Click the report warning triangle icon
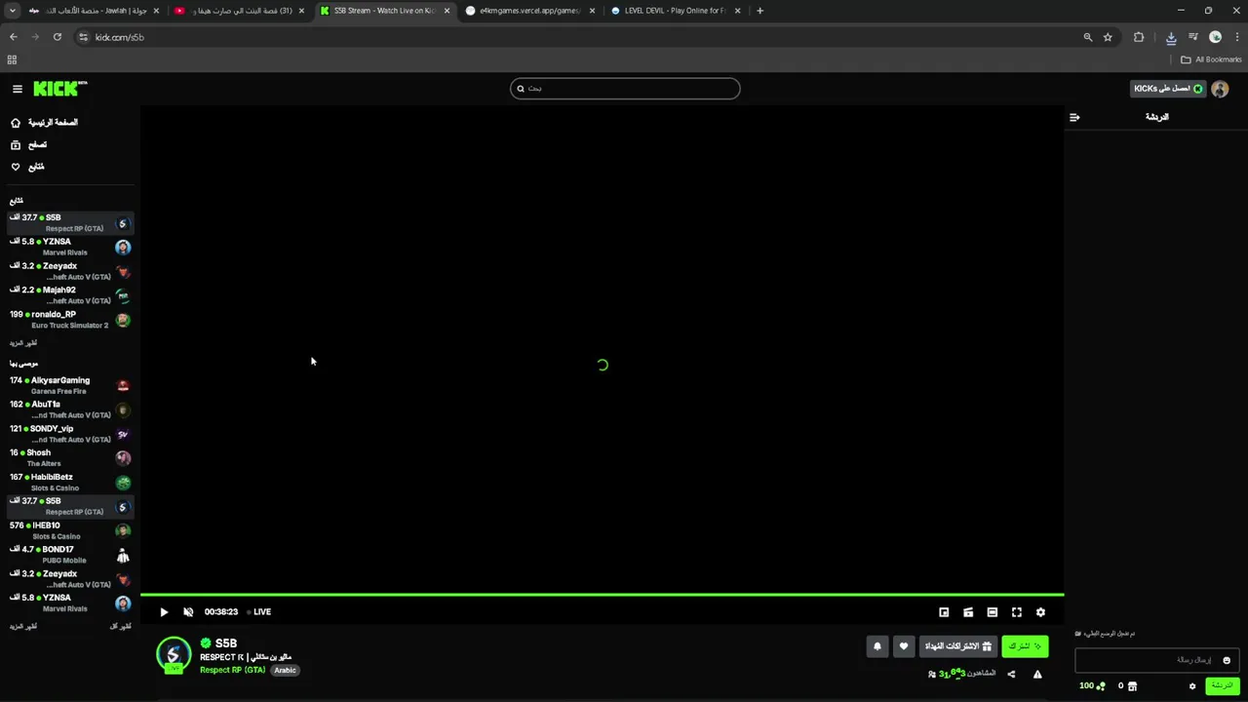Image resolution: width=1248 pixels, height=702 pixels. tap(1037, 674)
